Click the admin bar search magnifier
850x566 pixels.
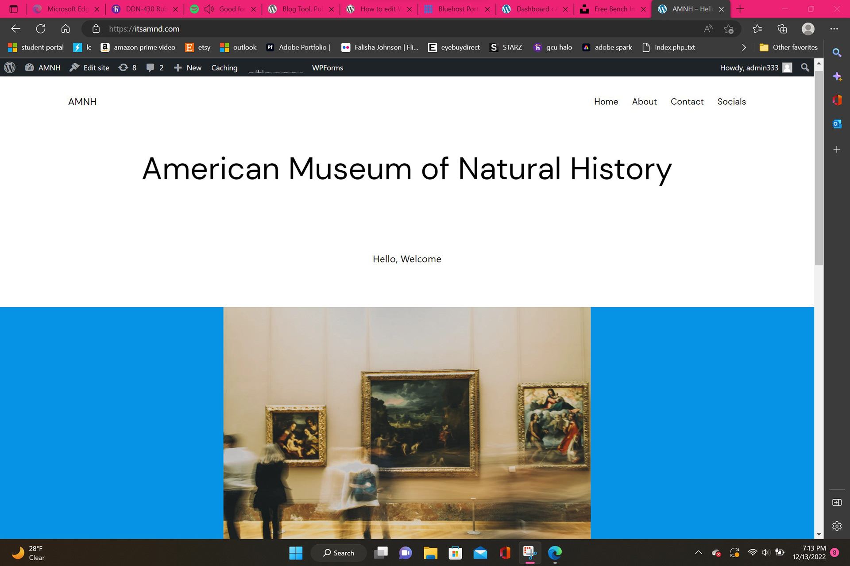[805, 68]
